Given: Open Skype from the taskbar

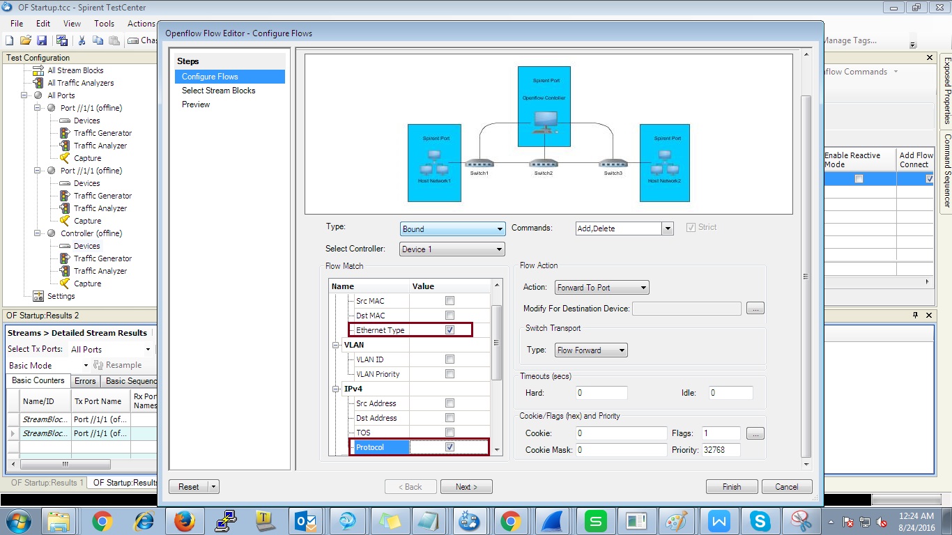Looking at the screenshot, I should click(760, 521).
